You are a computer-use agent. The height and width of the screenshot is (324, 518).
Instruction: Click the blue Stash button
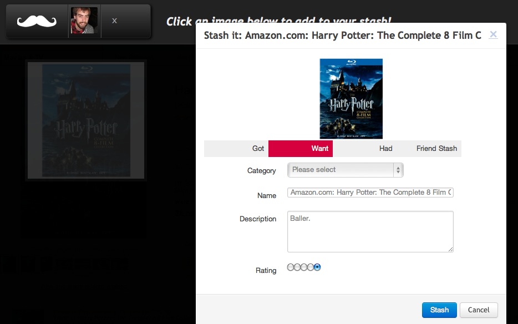click(x=439, y=310)
